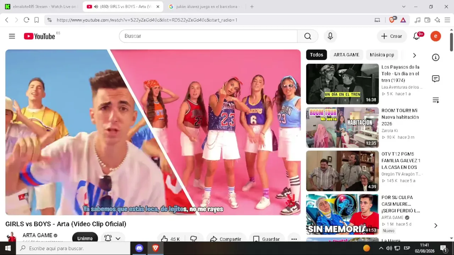Click the YouTube Buscar search field
Image resolution: width=454 pixels, height=255 pixels.
point(208,36)
